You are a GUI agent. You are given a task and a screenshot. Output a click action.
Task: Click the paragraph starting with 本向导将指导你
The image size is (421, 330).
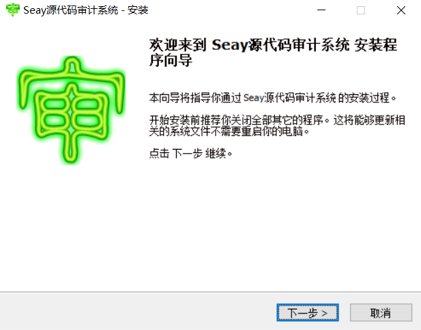(272, 98)
